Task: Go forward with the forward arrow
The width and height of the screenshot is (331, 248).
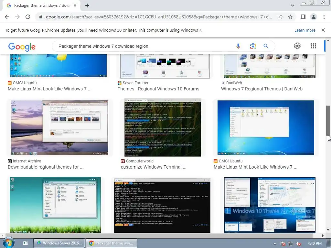Action: click(17, 17)
